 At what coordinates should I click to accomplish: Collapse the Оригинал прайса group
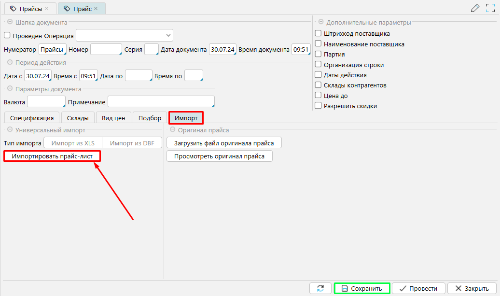click(172, 130)
